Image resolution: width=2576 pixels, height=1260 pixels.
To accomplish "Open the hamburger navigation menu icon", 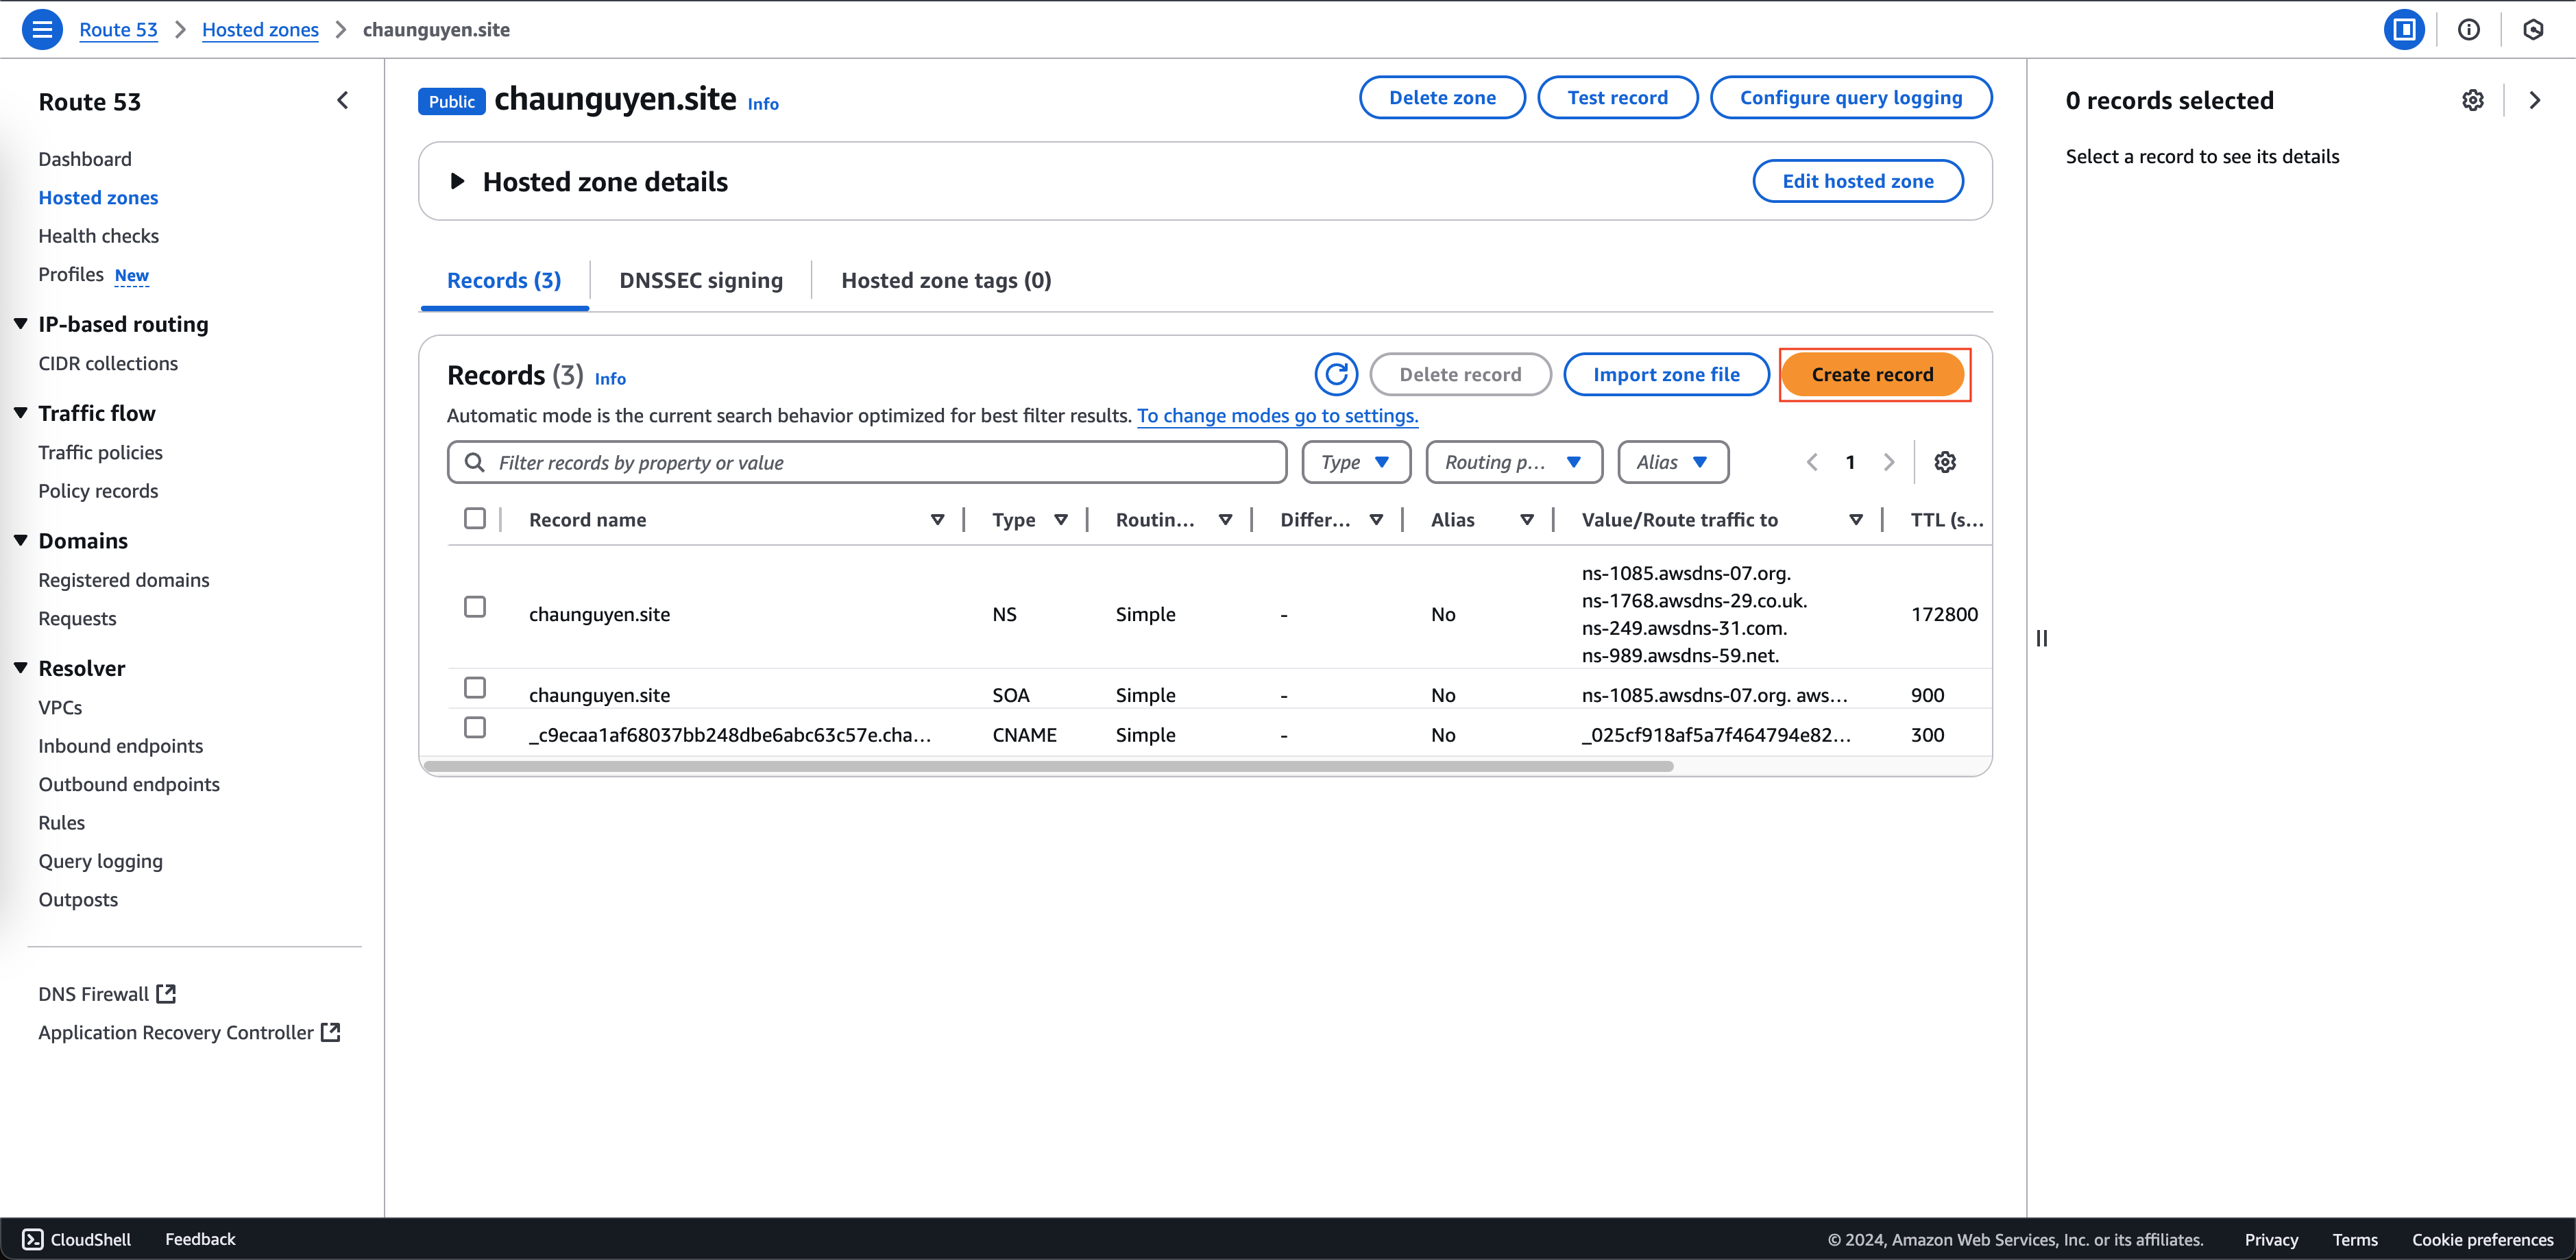I will tap(42, 29).
